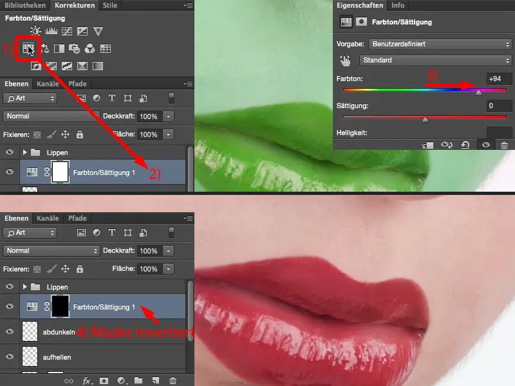515x386 pixels.
Task: Toggle lock all in lower Layers panel
Action: pyautogui.click(x=80, y=269)
